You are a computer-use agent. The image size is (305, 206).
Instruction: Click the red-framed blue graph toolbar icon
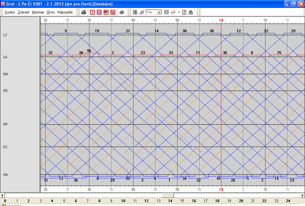point(99,12)
